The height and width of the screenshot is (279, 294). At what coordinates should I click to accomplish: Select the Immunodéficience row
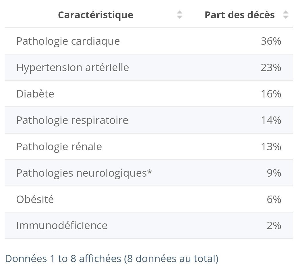(x=148, y=225)
